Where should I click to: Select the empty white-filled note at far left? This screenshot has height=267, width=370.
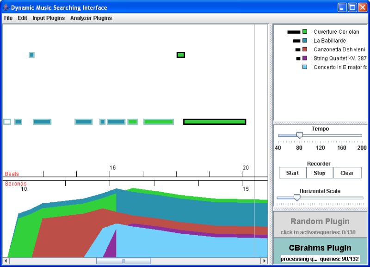click(x=7, y=122)
